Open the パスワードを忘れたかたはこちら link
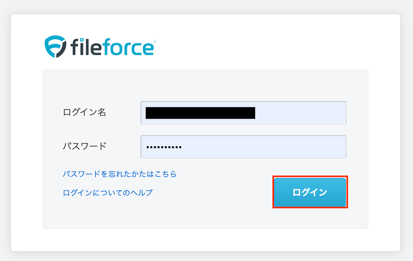The height and width of the screenshot is (261, 413). (x=120, y=174)
